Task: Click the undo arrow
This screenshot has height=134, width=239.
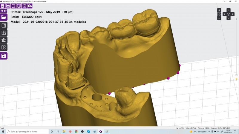Action: click(x=2, y=11)
